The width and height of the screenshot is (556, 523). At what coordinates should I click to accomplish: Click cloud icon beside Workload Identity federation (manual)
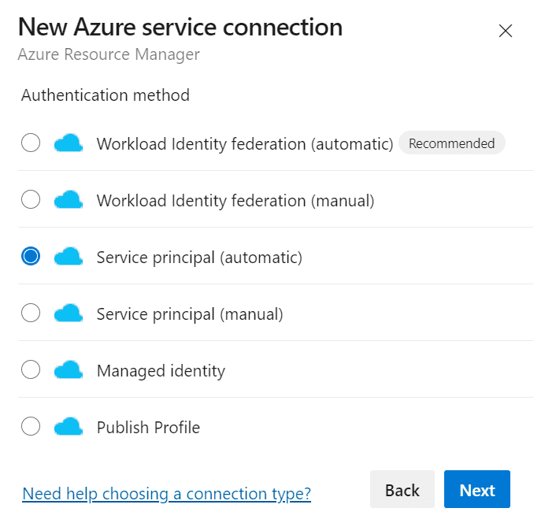click(69, 199)
